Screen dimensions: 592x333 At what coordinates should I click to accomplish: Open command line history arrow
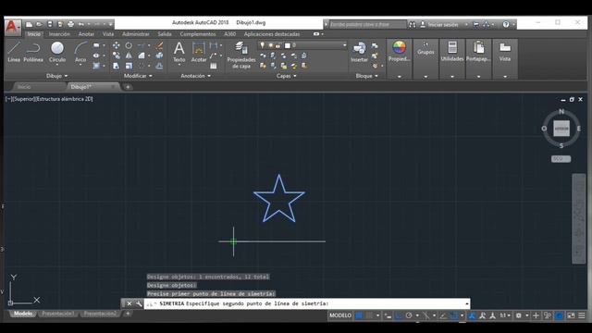(x=466, y=303)
